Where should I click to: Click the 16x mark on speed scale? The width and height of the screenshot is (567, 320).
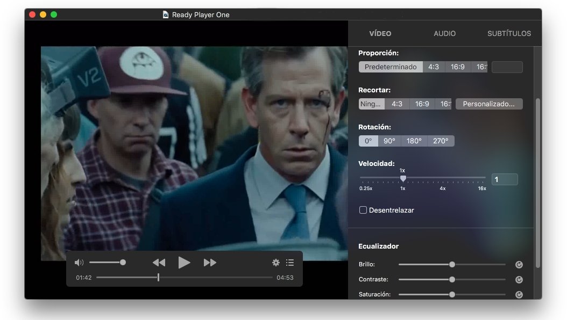482,188
